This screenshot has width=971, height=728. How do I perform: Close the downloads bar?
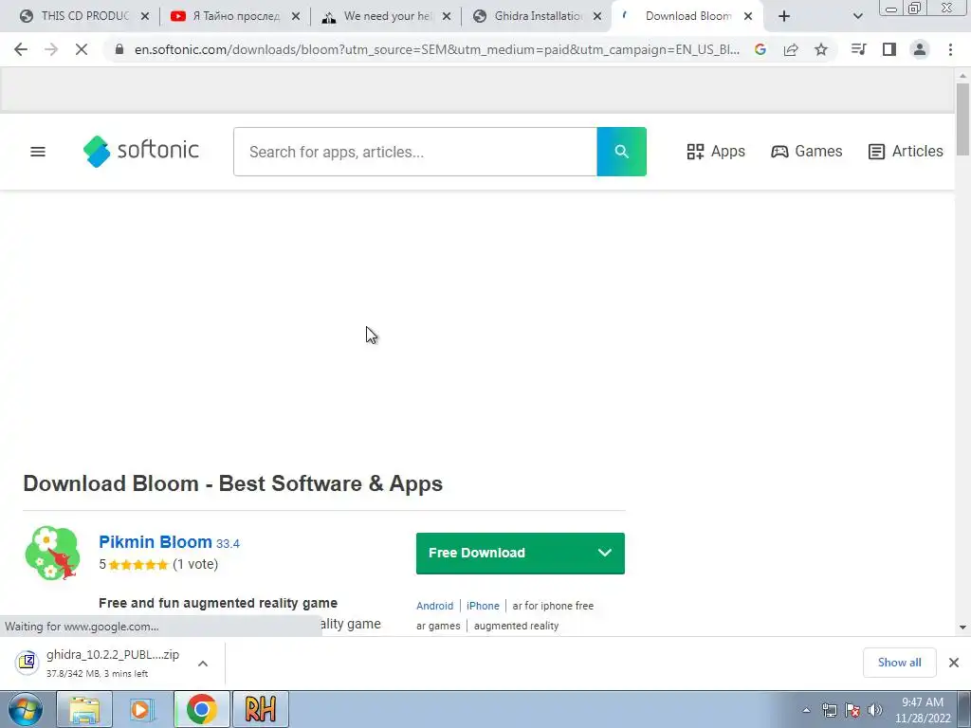pos(954,663)
